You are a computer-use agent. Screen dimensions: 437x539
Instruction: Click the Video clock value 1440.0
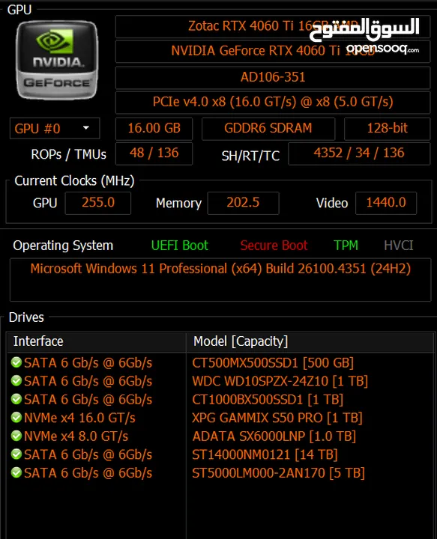click(386, 203)
